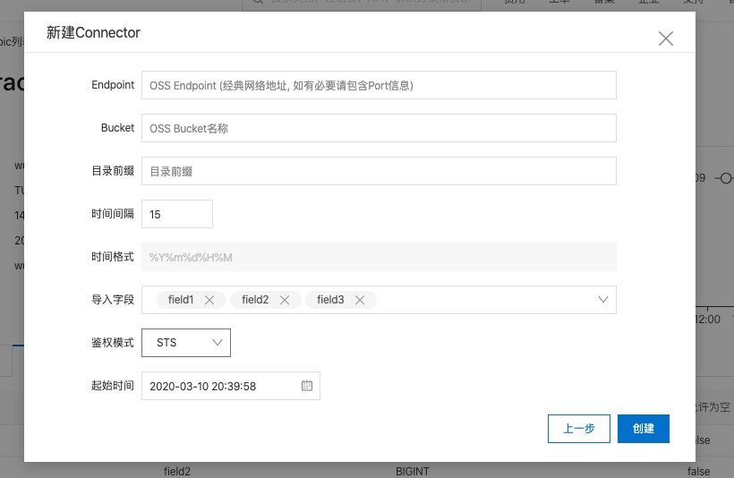
Task: Close the 新建Connector dialog
Action: coord(666,38)
